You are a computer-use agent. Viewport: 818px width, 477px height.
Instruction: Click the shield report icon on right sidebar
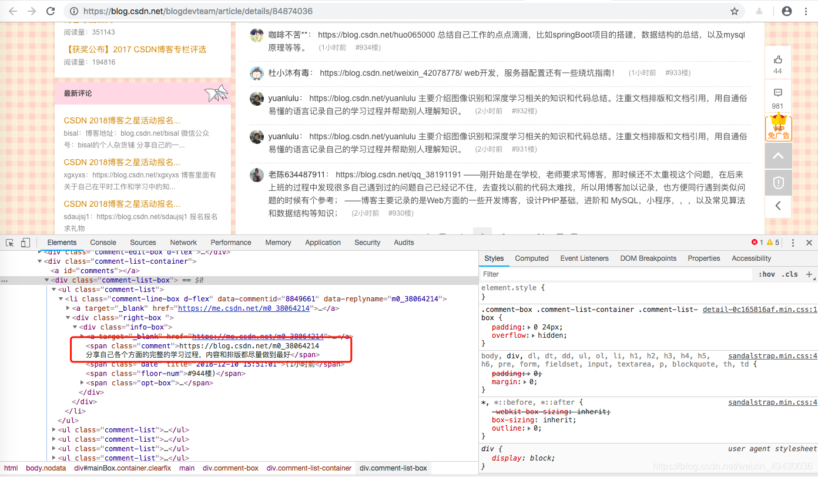coord(778,183)
